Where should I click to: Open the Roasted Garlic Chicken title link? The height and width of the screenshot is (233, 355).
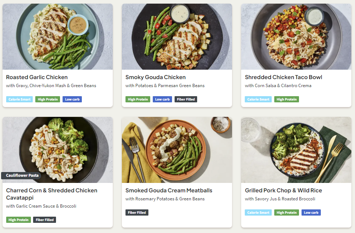(x=37, y=77)
